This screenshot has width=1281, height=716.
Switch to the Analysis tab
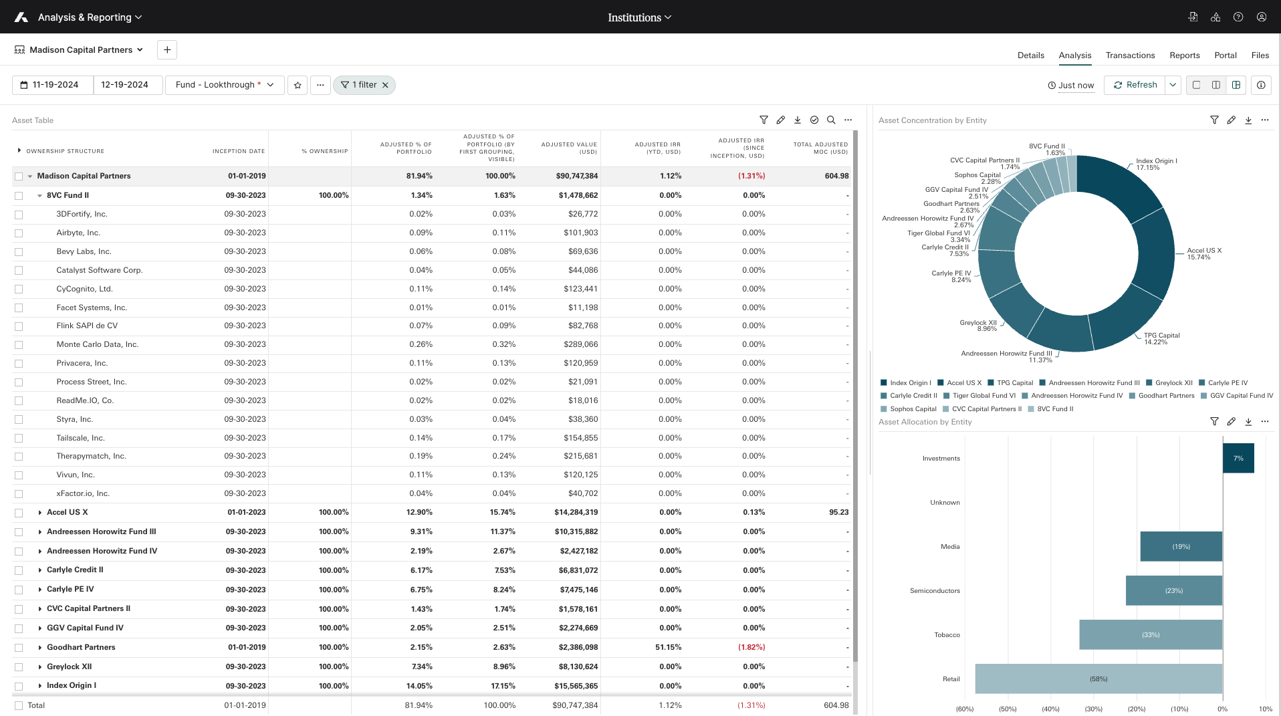(1074, 55)
